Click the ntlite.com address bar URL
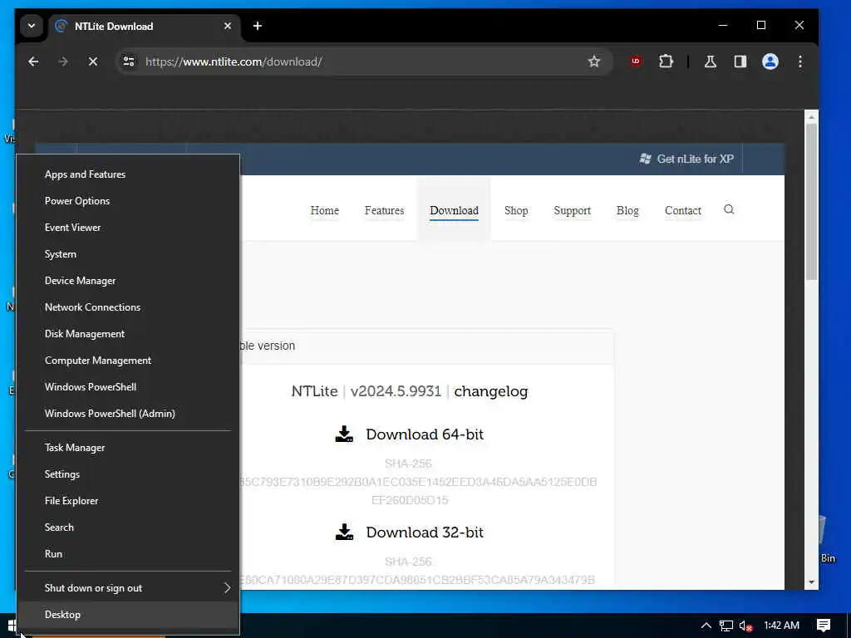The height and width of the screenshot is (638, 851). (234, 61)
